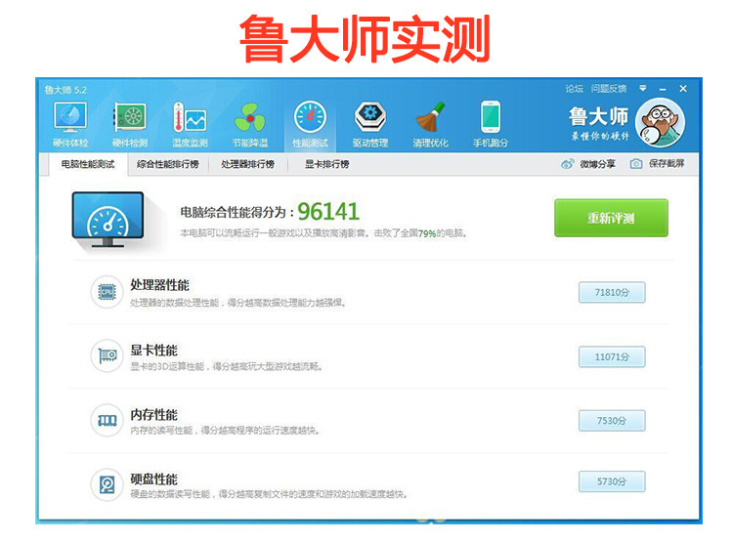The width and height of the screenshot is (733, 541).
Task: Click the 鲁大师 5.2 title text
Action: pos(65,90)
